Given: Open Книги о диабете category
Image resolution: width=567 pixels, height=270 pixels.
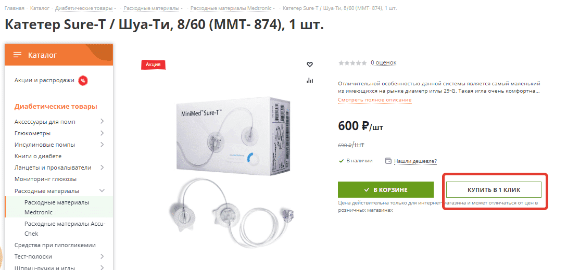Looking at the screenshot, I should pyautogui.click(x=38, y=156).
